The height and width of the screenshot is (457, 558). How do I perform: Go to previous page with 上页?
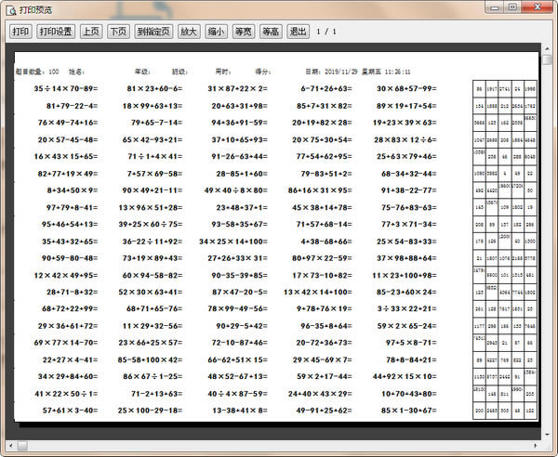click(x=90, y=31)
